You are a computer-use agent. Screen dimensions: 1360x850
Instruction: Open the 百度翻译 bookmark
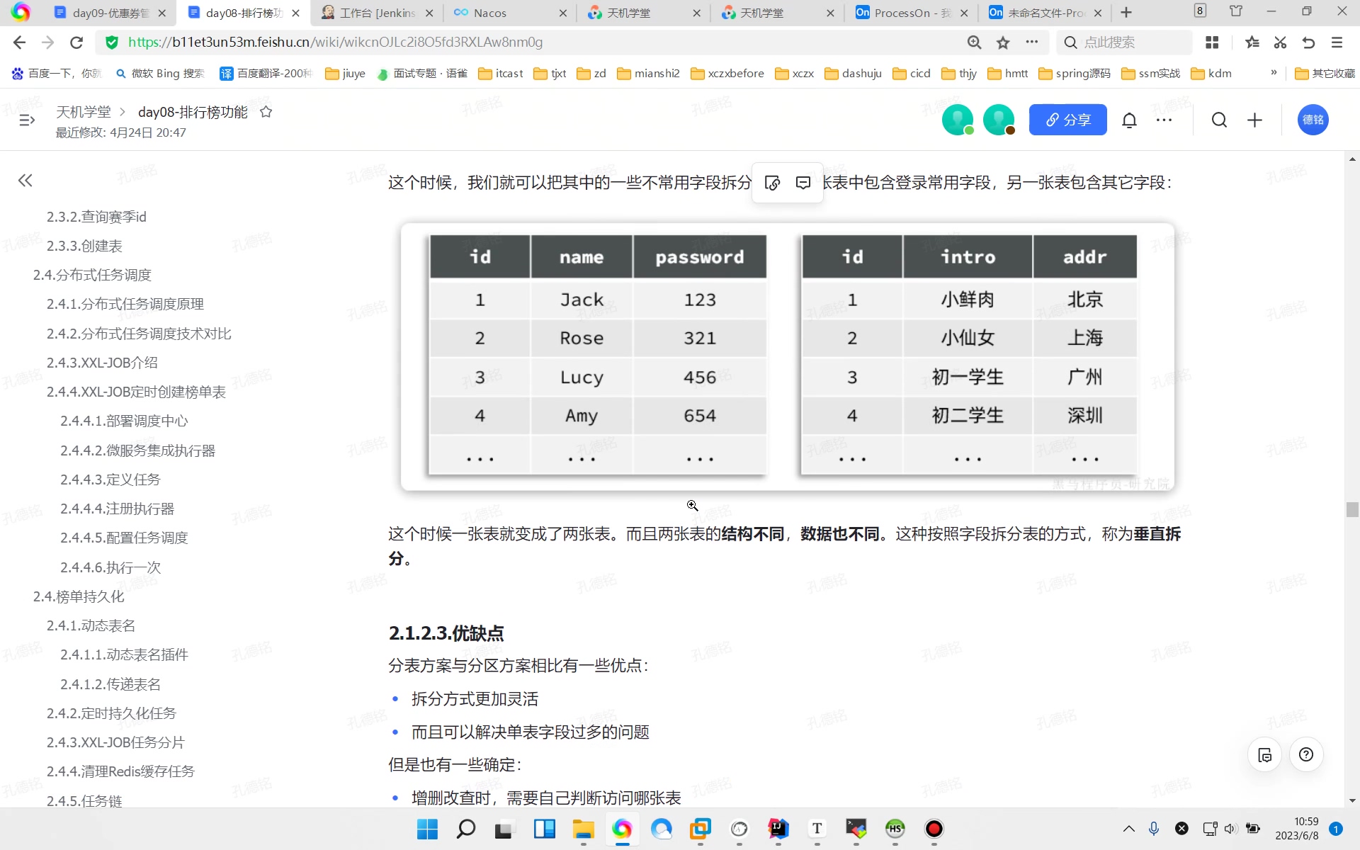click(266, 73)
